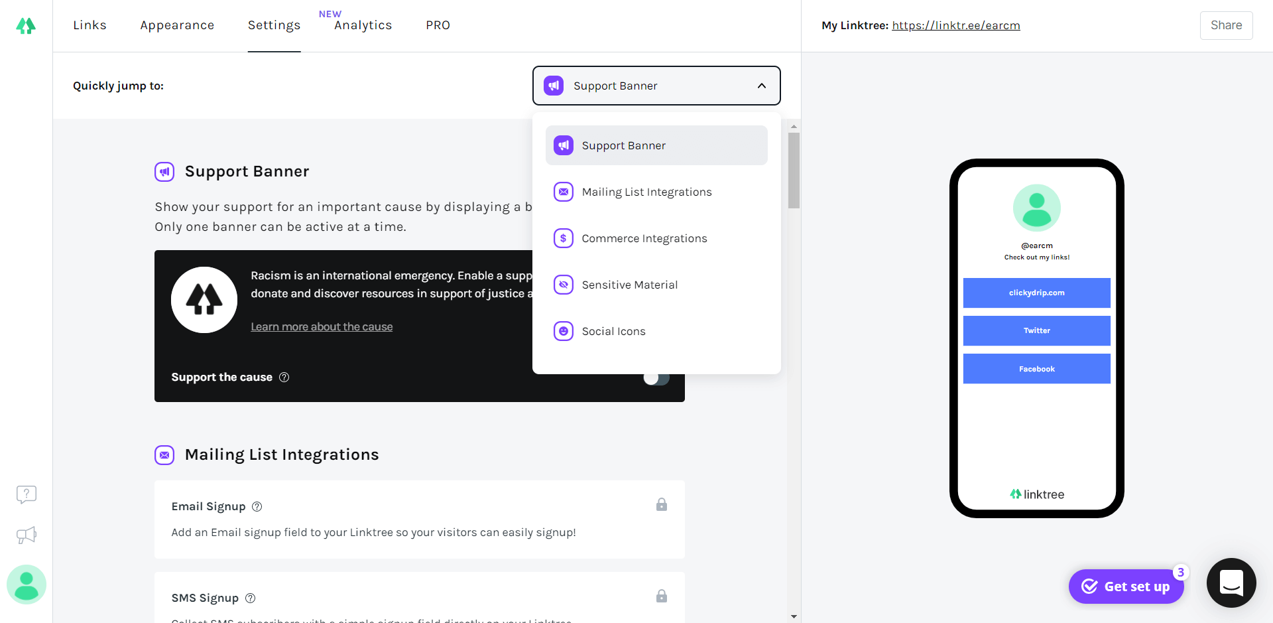
Task: Click the lock icon on SMS Signup
Action: (662, 596)
